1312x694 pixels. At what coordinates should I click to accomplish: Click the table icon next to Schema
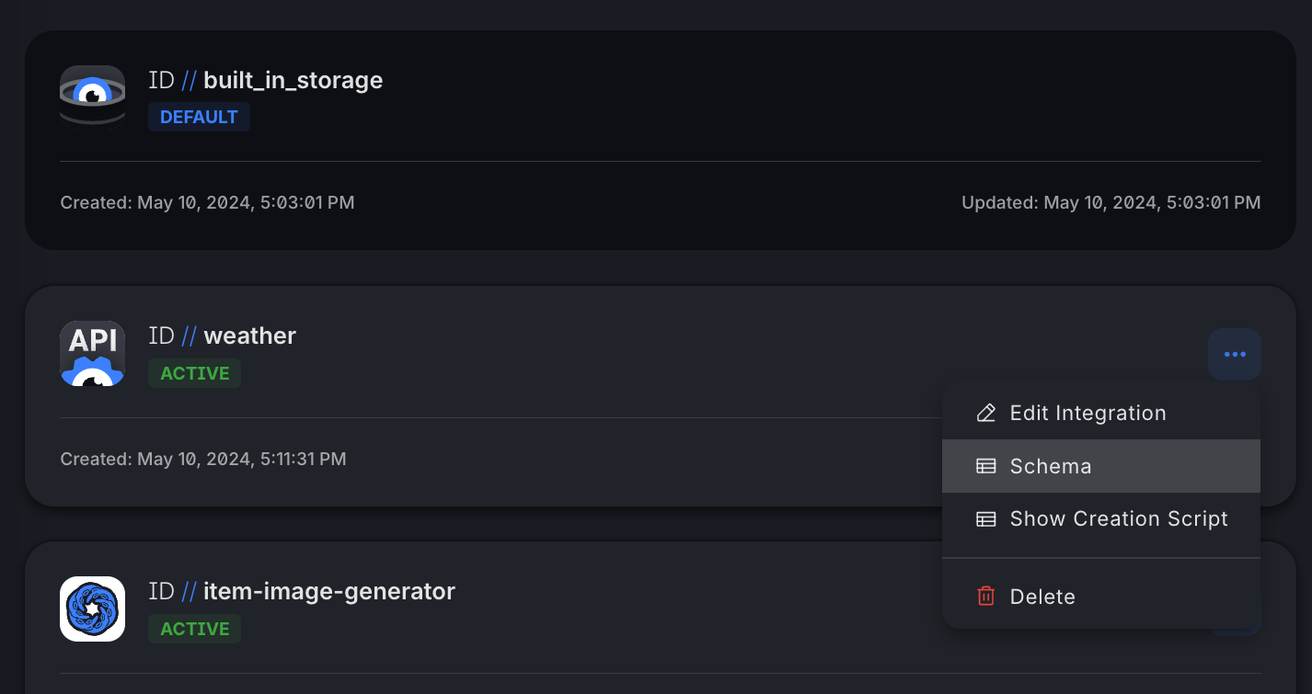pos(985,466)
